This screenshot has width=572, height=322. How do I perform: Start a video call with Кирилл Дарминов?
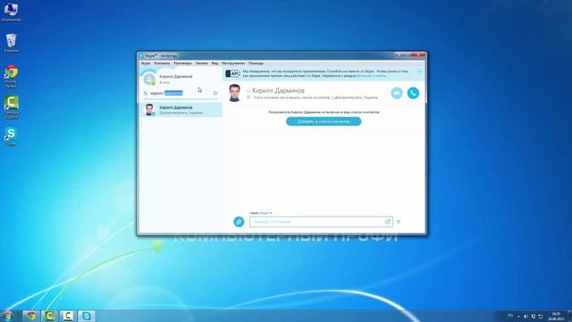[397, 93]
